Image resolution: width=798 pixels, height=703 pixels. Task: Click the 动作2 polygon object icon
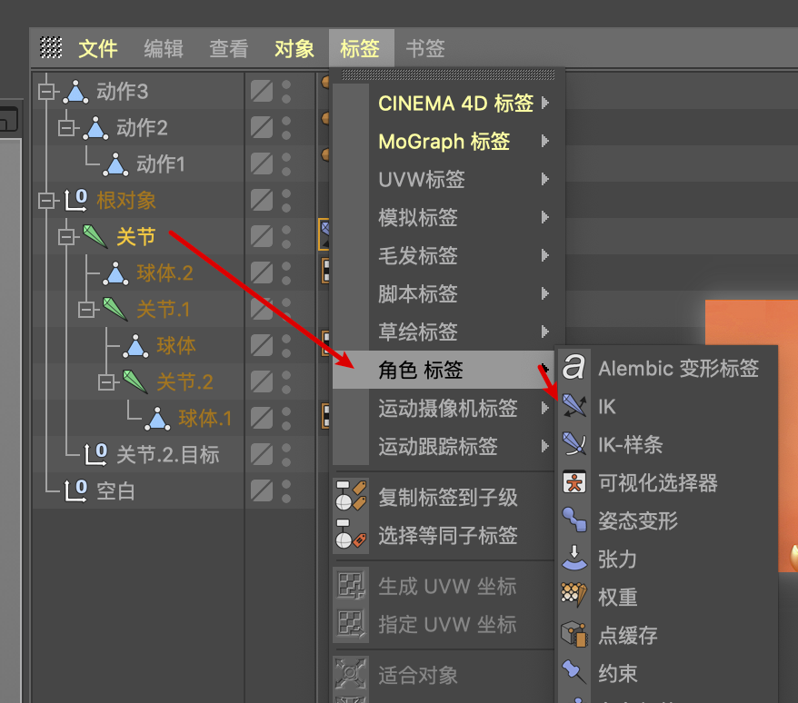pyautogui.click(x=95, y=128)
